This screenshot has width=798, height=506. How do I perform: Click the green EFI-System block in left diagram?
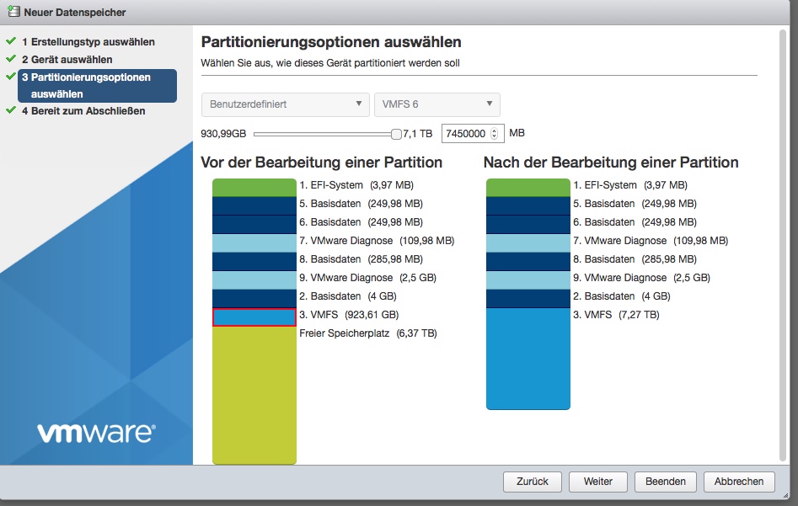254,187
